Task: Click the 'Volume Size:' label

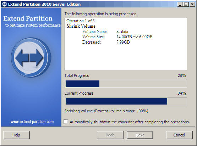Action: tap(93, 37)
